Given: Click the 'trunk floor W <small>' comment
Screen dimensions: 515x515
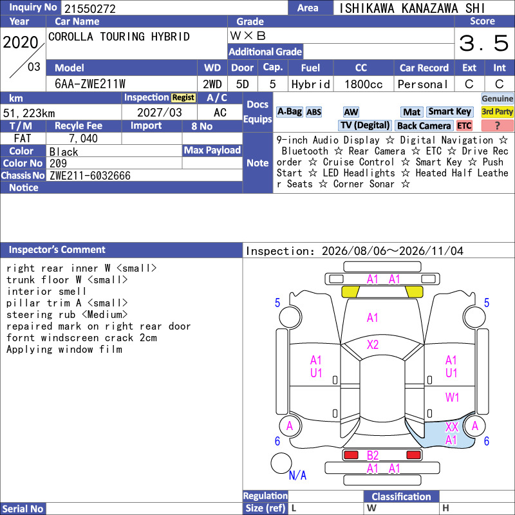Looking at the screenshot, I should [x=67, y=279].
